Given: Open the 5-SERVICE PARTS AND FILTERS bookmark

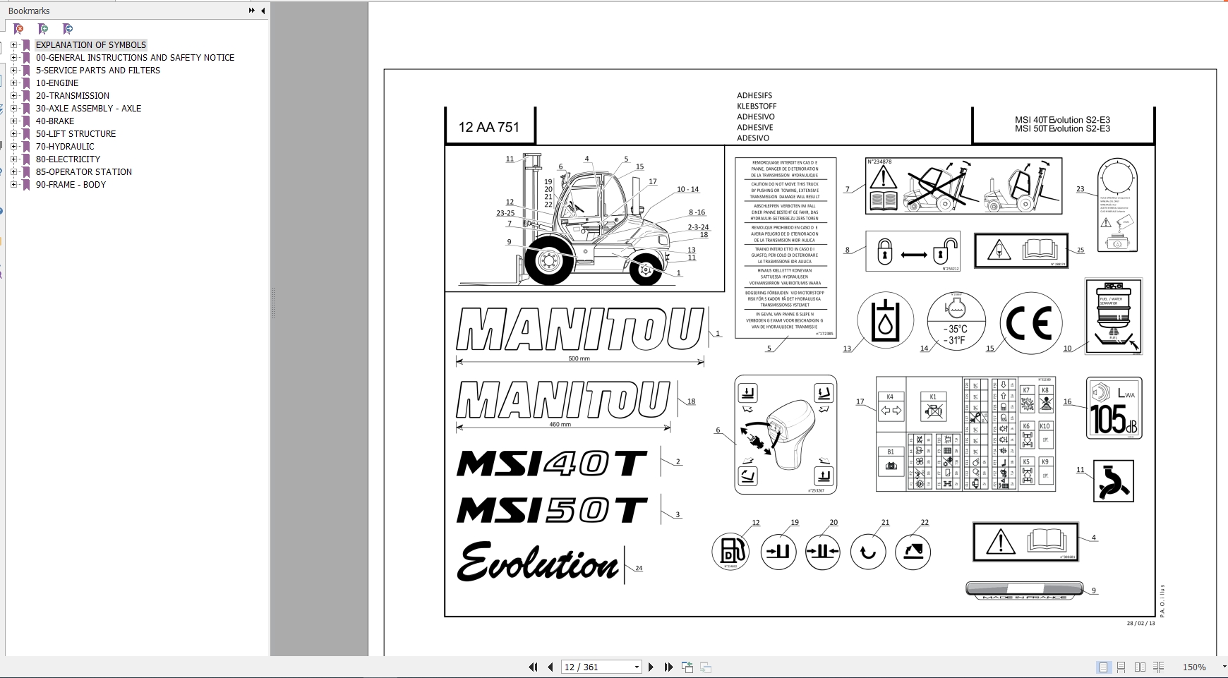Looking at the screenshot, I should [97, 70].
